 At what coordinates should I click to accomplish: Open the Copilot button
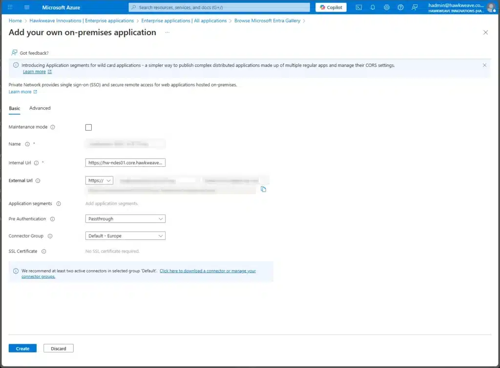(331, 7)
